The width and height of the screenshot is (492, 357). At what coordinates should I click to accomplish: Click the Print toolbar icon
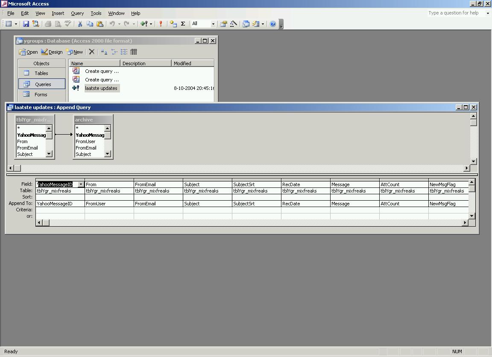click(x=48, y=24)
